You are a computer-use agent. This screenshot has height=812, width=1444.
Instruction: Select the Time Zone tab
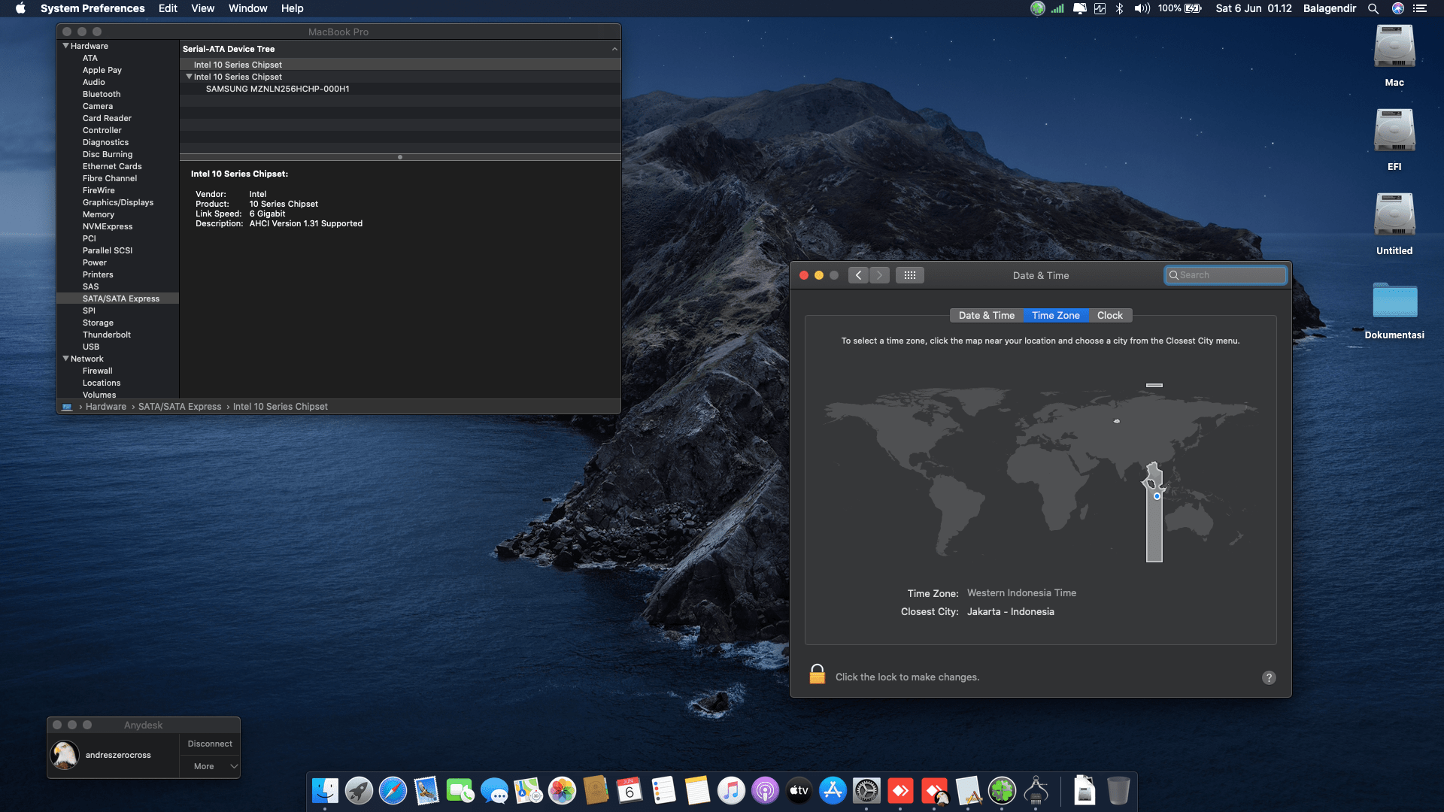click(x=1055, y=316)
